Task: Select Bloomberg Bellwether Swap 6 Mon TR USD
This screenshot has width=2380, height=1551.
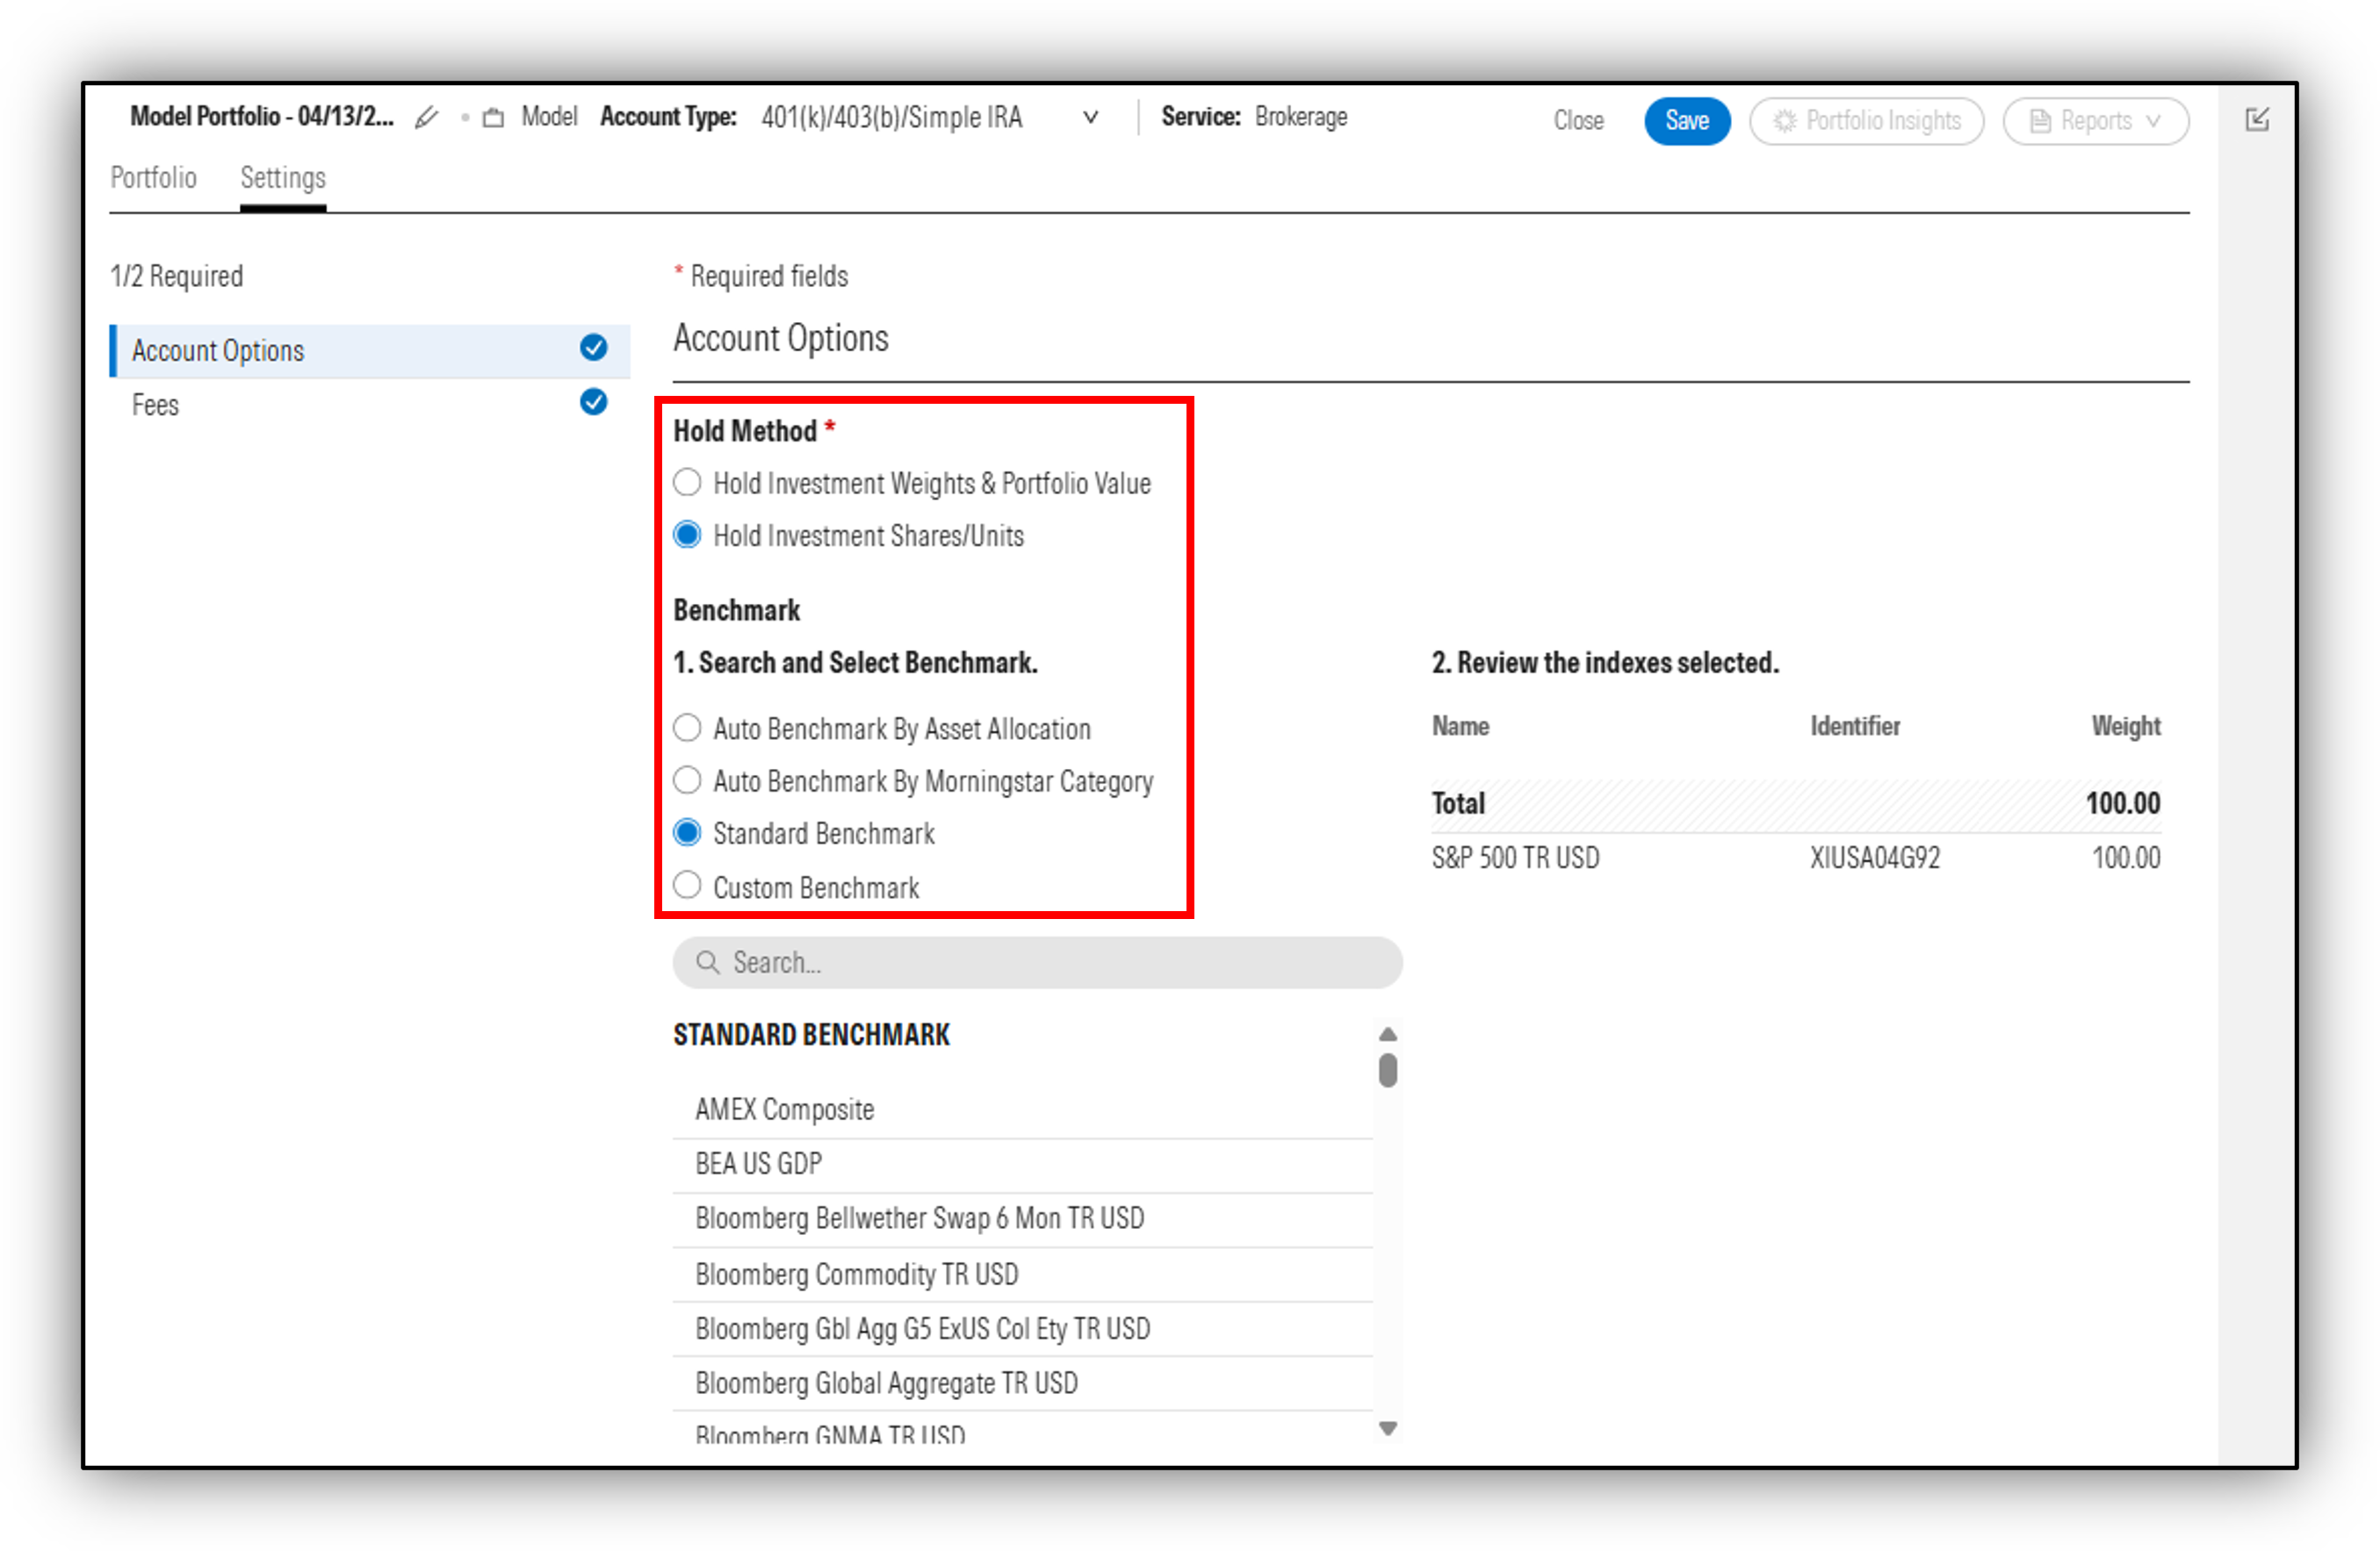Action: 1022,1219
